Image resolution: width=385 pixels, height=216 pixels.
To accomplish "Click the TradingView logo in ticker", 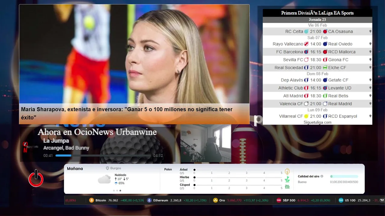I will 382,200.
